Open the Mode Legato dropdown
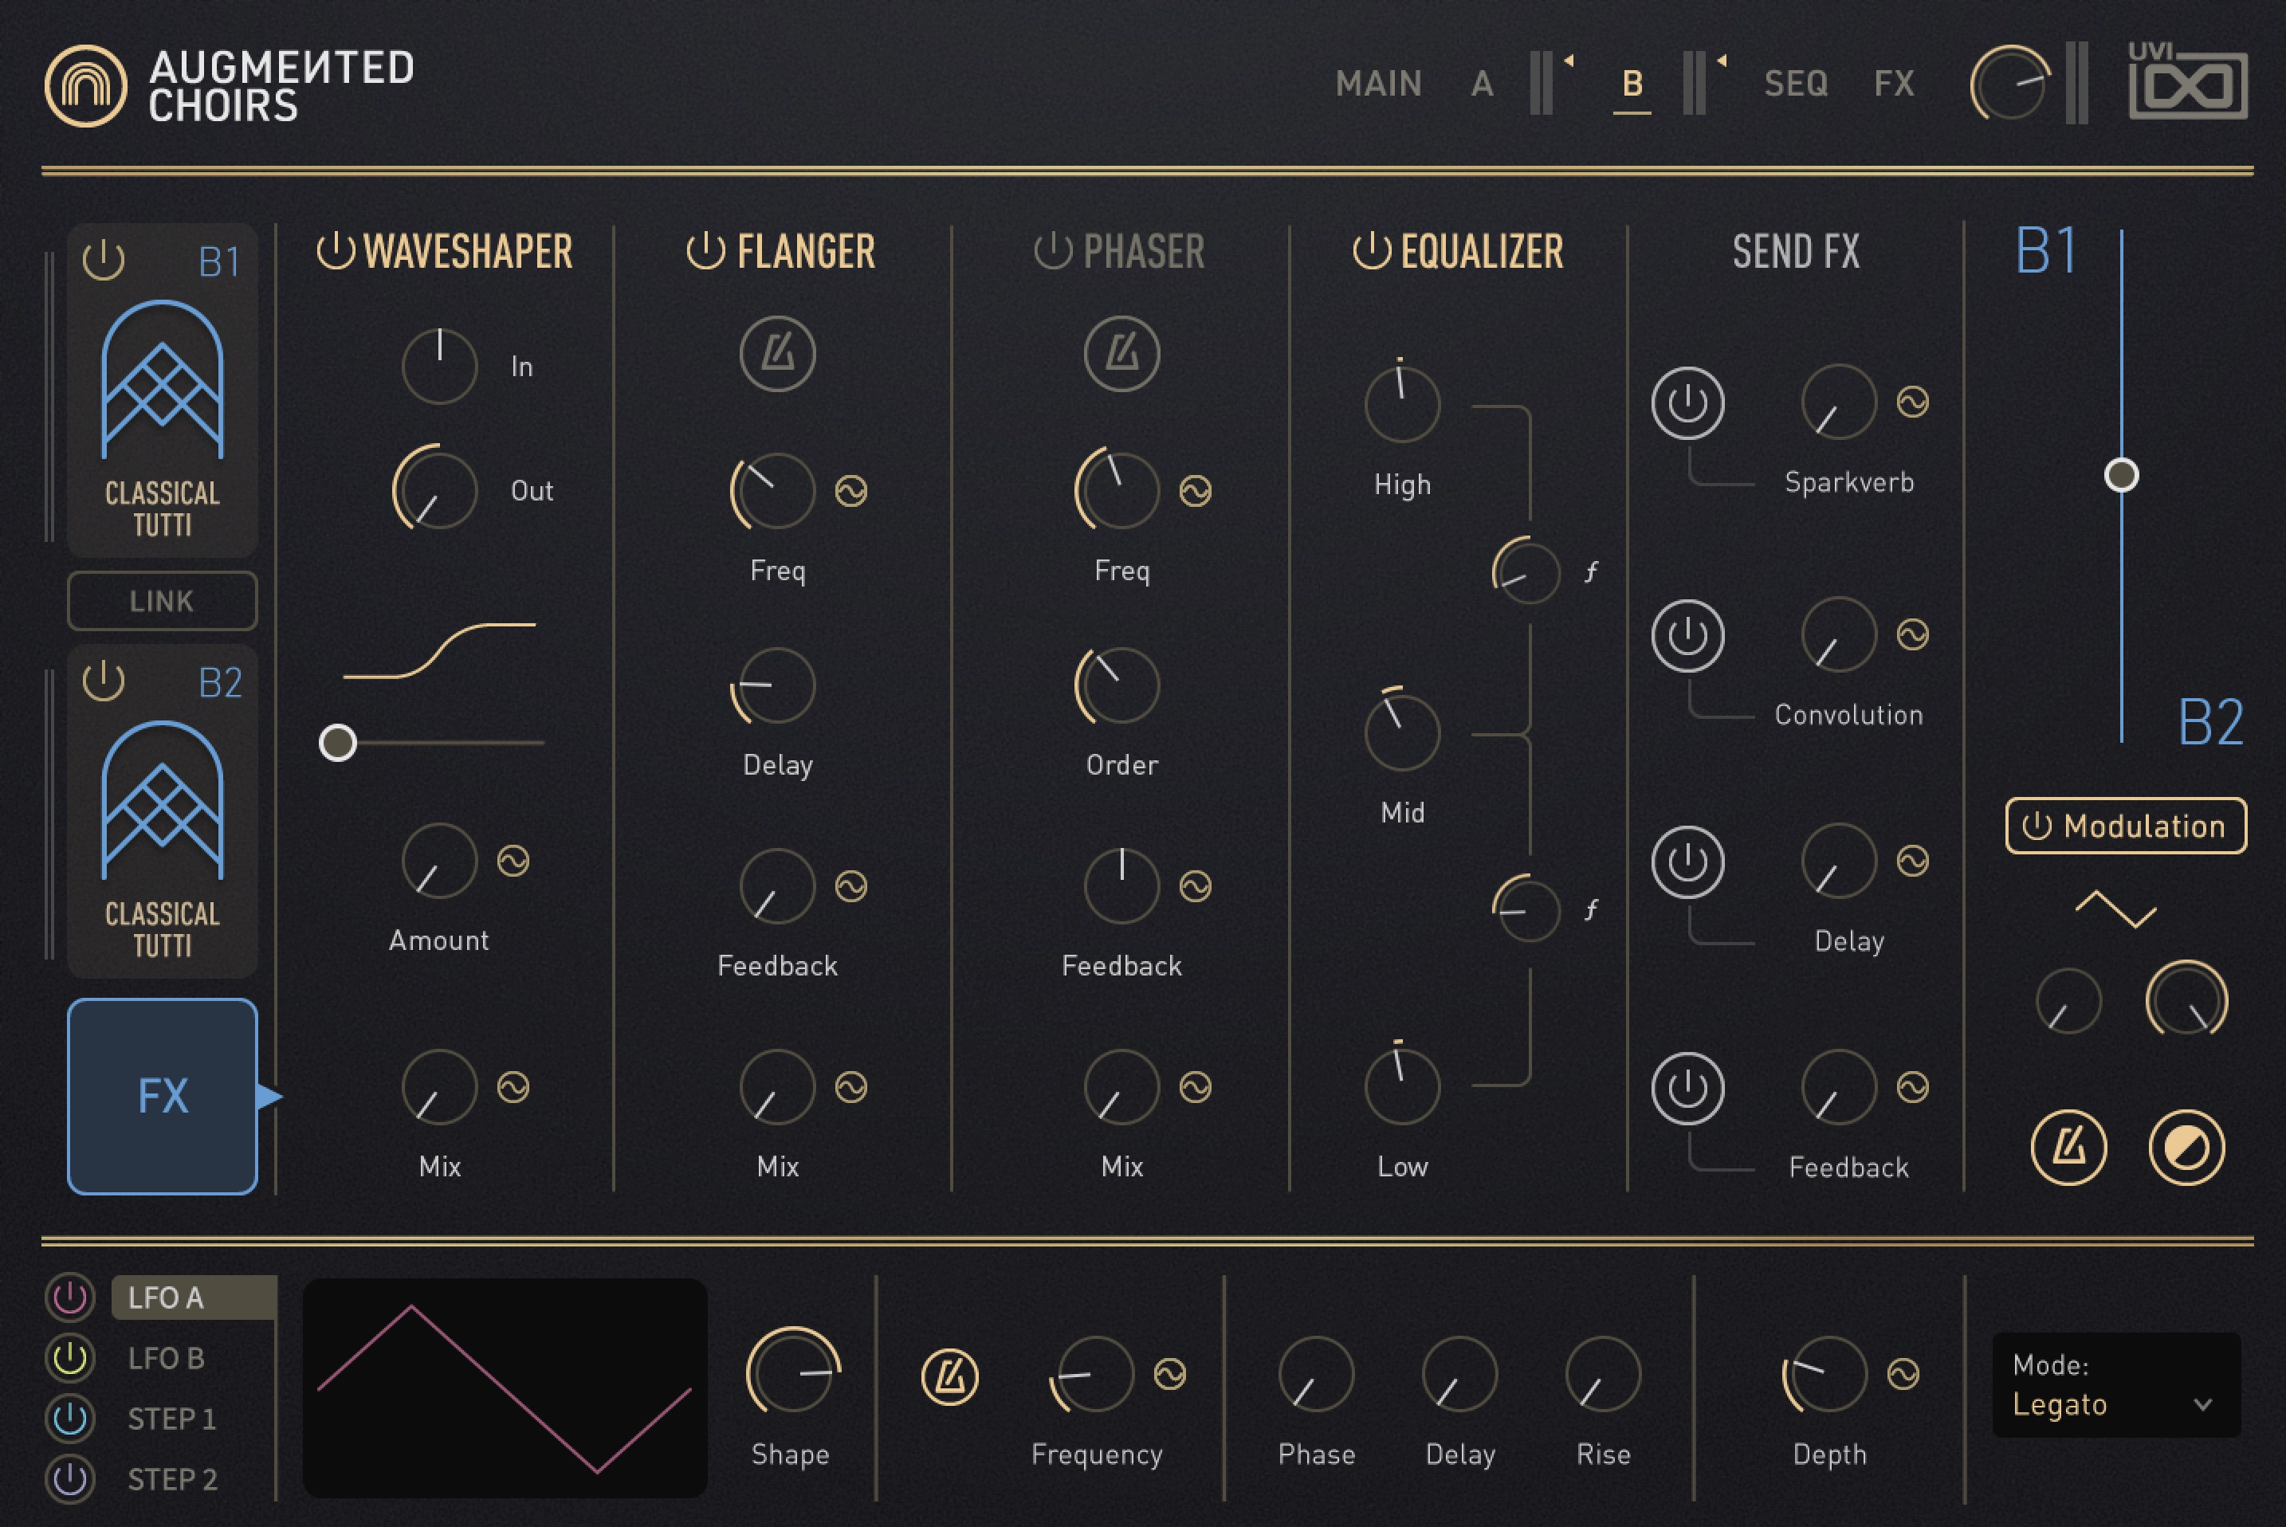 coord(2116,1385)
